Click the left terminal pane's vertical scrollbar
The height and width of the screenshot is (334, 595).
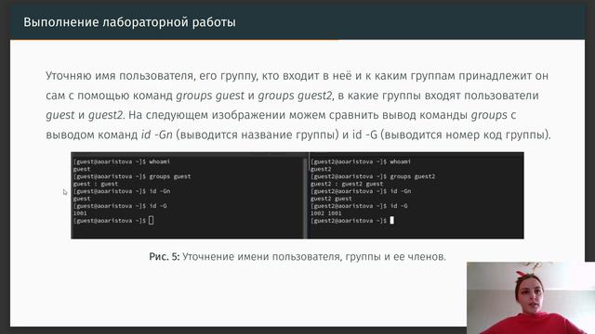point(305,198)
